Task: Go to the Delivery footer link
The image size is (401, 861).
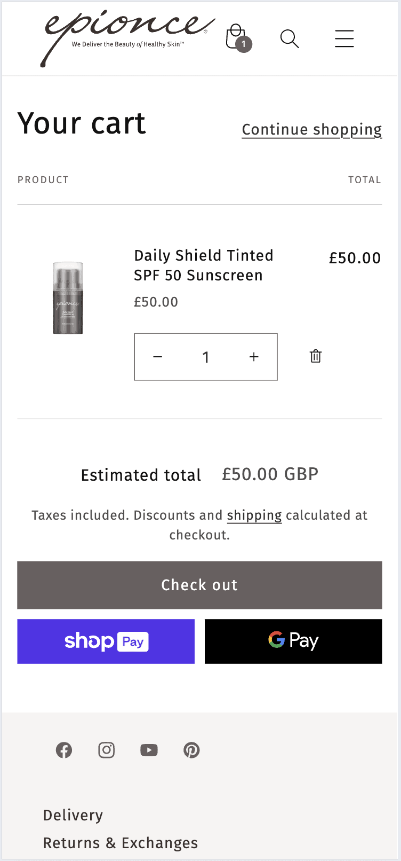Action: pos(73,815)
